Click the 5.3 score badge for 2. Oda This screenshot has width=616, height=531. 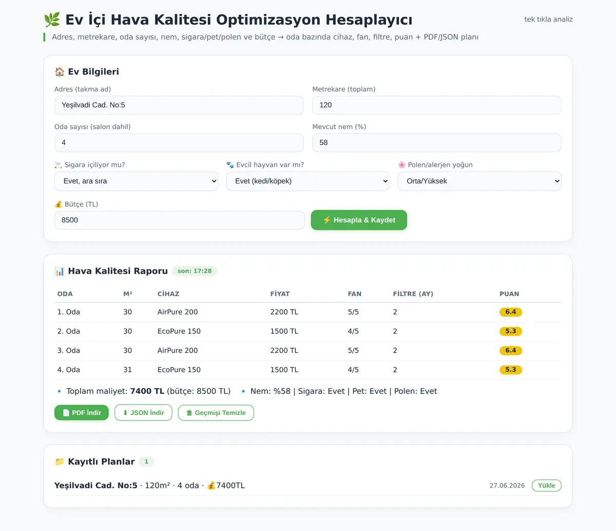[x=511, y=331]
